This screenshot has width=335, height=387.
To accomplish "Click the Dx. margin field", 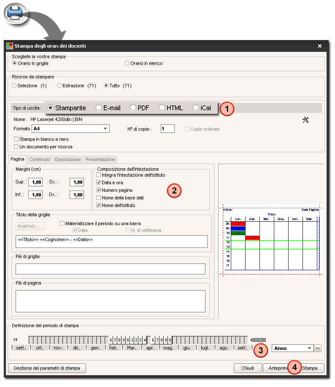I will 77,195.
